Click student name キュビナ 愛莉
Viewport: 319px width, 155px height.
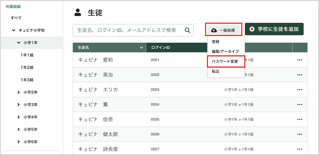pos(95,60)
